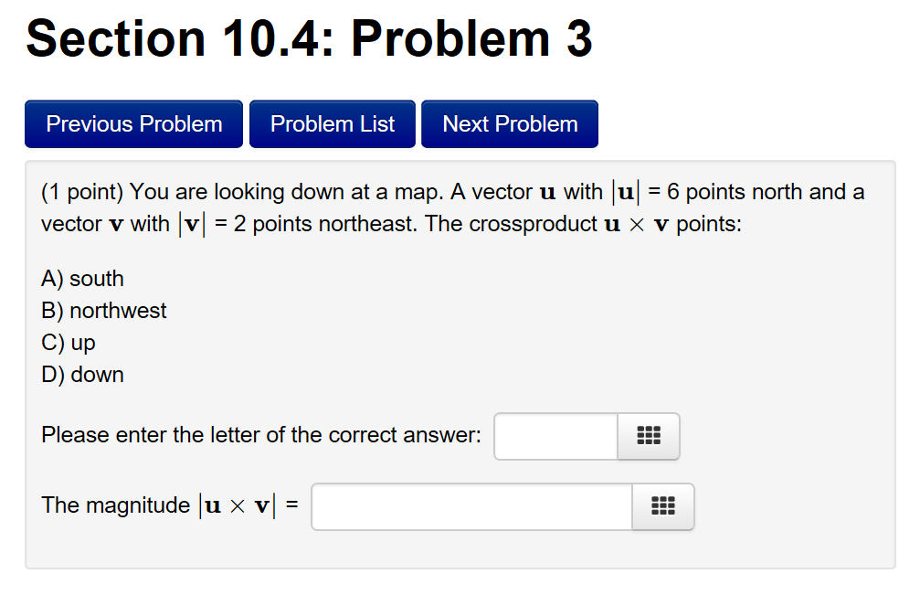The height and width of the screenshot is (595, 920).
Task: Click the grid icon for the cross product magnitude
Action: (x=662, y=506)
